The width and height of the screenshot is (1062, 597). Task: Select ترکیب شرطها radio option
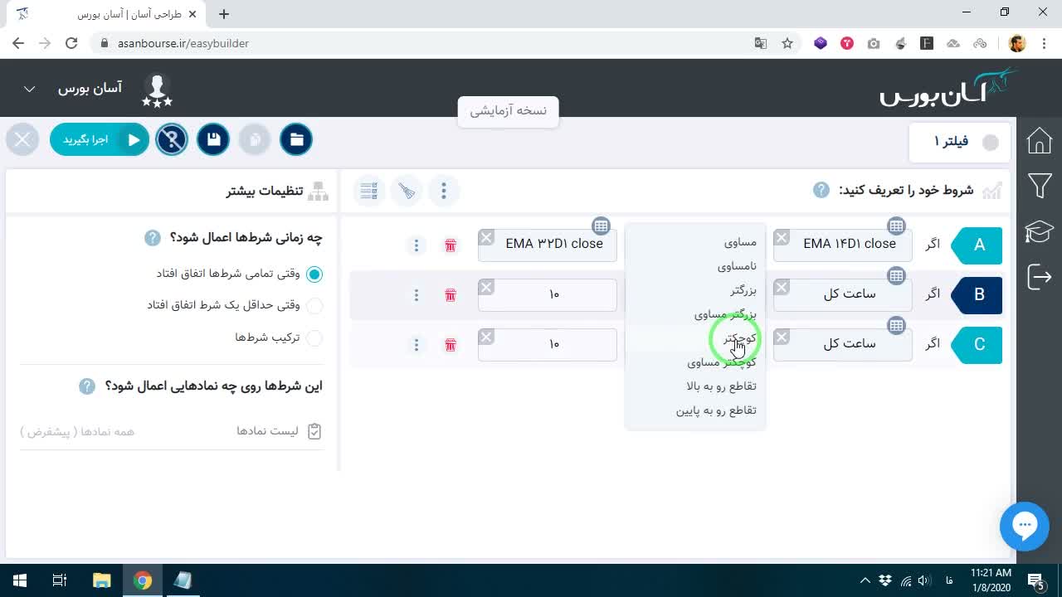point(314,338)
